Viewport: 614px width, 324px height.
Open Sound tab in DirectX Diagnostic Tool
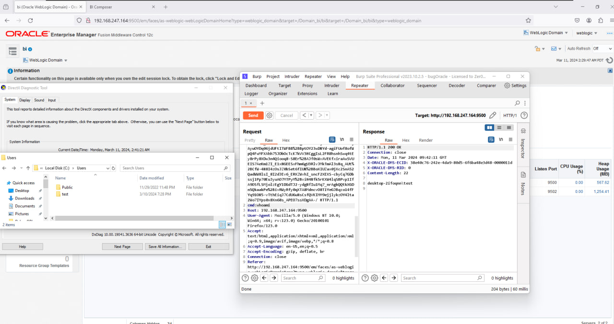point(39,100)
